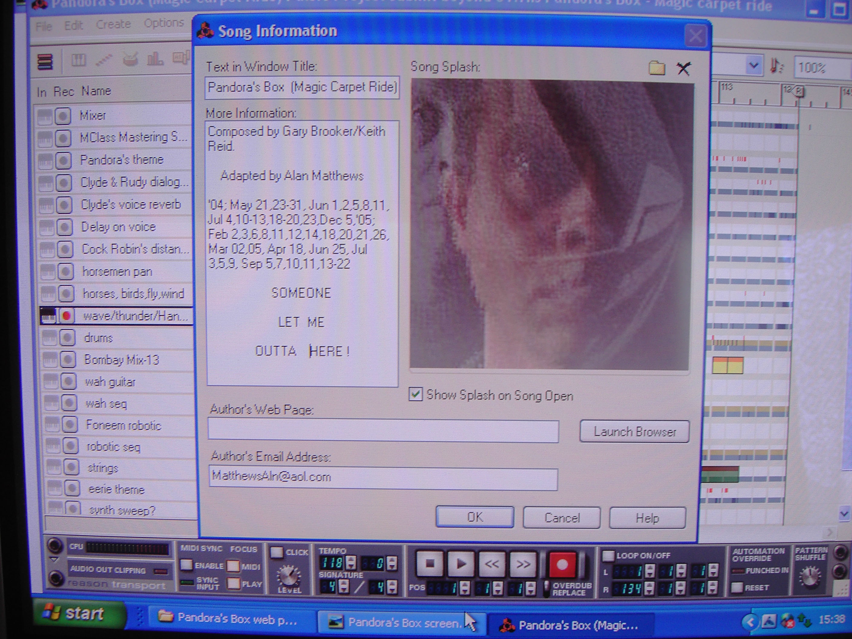Viewport: 852px width, 639px height.
Task: Click the signature numerator stepper
Action: (344, 587)
